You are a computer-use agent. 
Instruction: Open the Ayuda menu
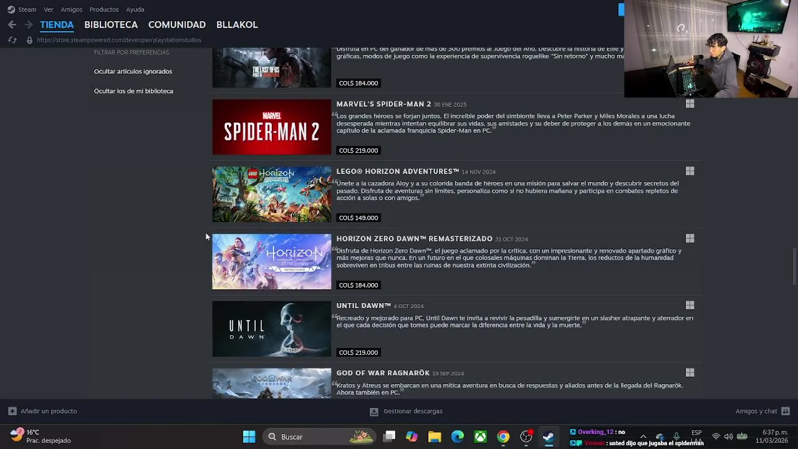pos(135,9)
